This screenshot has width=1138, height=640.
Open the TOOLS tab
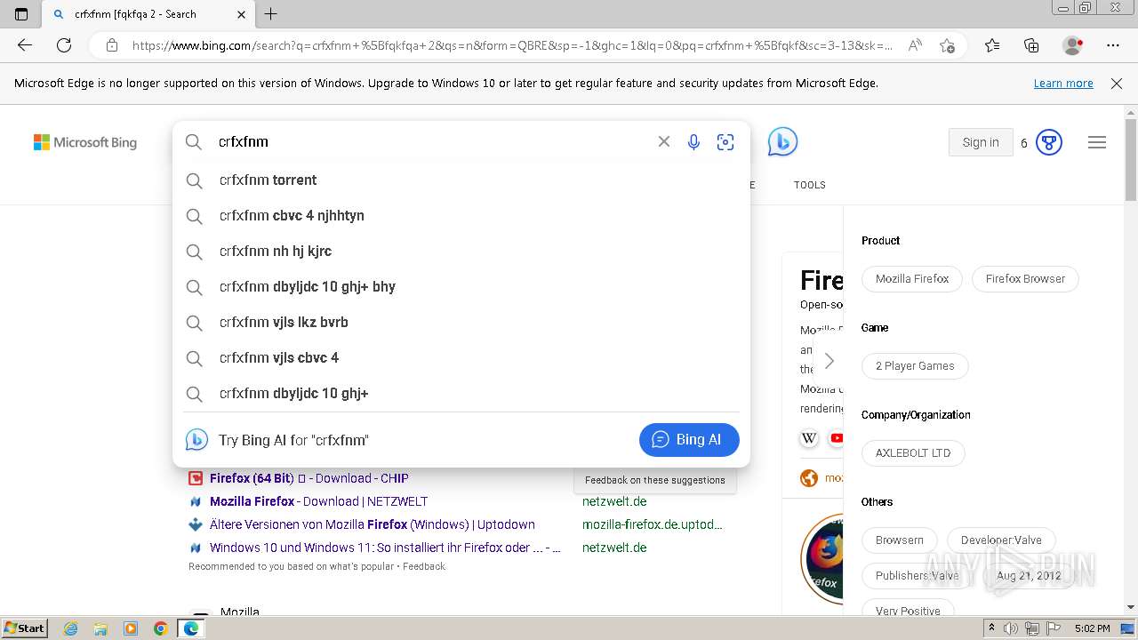click(810, 185)
